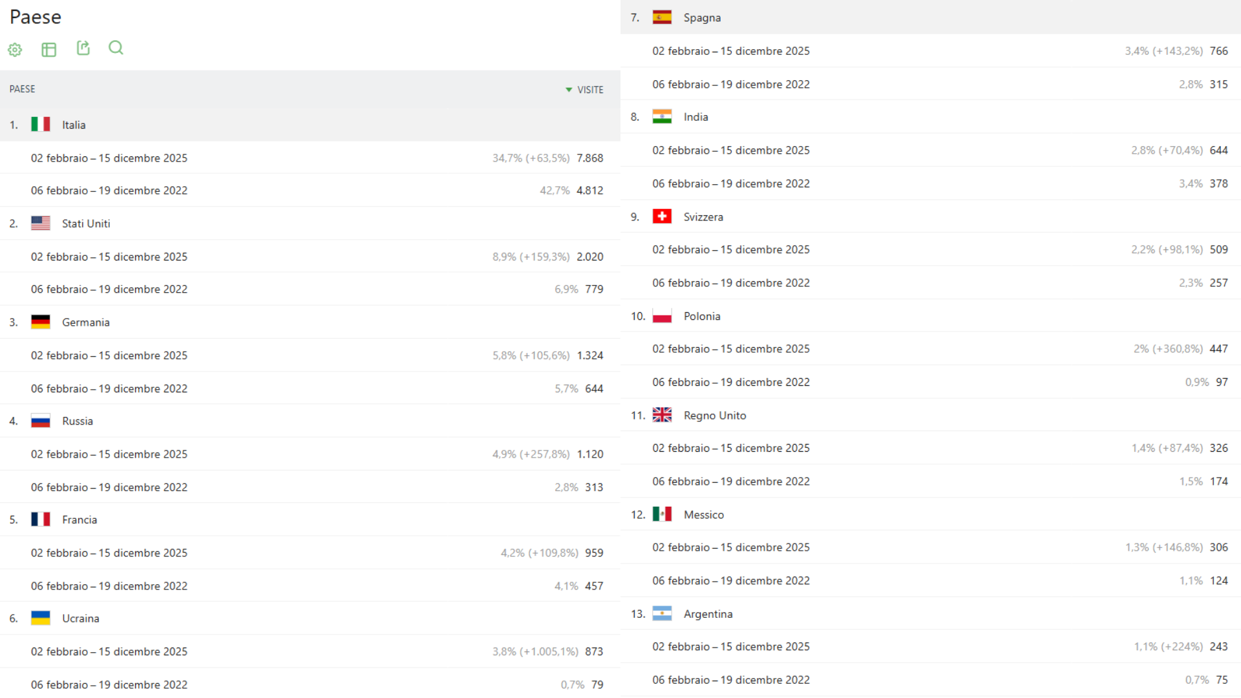Click the India country label

pyautogui.click(x=695, y=117)
